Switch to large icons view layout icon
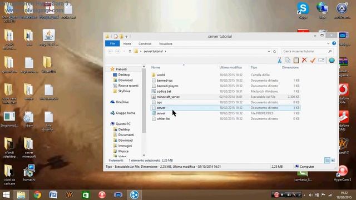 pyautogui.click(x=333, y=161)
